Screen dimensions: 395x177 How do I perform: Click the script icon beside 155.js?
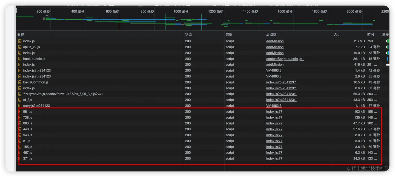pyautogui.click(x=20, y=147)
